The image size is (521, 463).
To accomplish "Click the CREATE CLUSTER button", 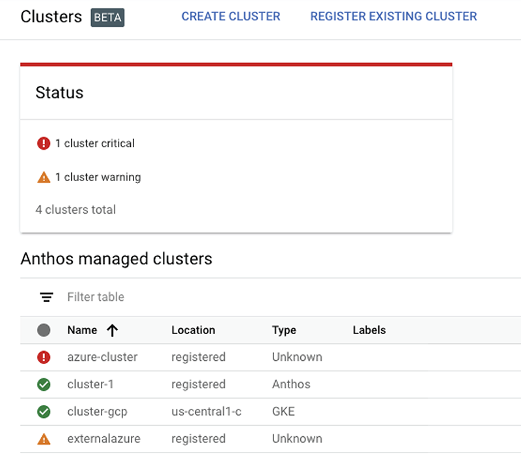I will tap(231, 16).
